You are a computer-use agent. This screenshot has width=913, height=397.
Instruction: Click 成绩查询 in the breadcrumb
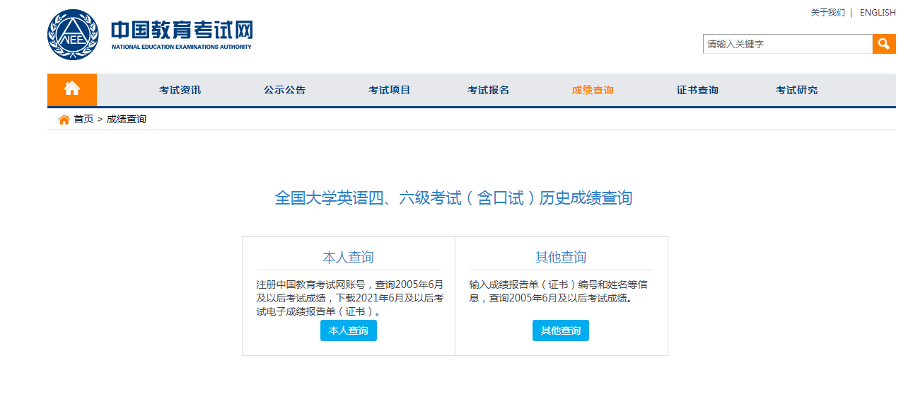pos(126,120)
